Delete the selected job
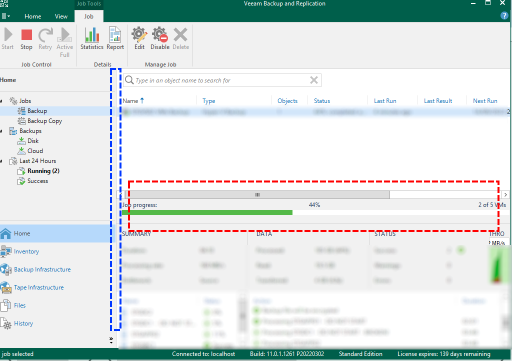The width and height of the screenshot is (512, 361). click(x=180, y=38)
